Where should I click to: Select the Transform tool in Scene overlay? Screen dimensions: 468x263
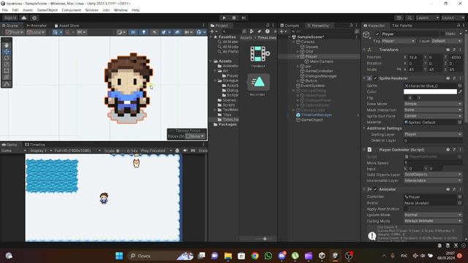[x=7, y=77]
